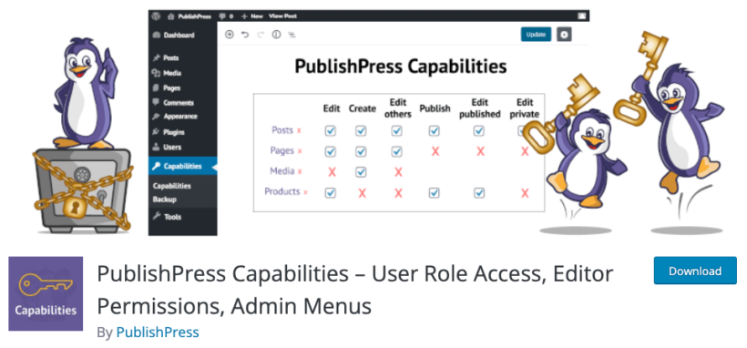Select the highlighted Capabilities sidebar item
Screen dimensions: 747x348
click(183, 167)
